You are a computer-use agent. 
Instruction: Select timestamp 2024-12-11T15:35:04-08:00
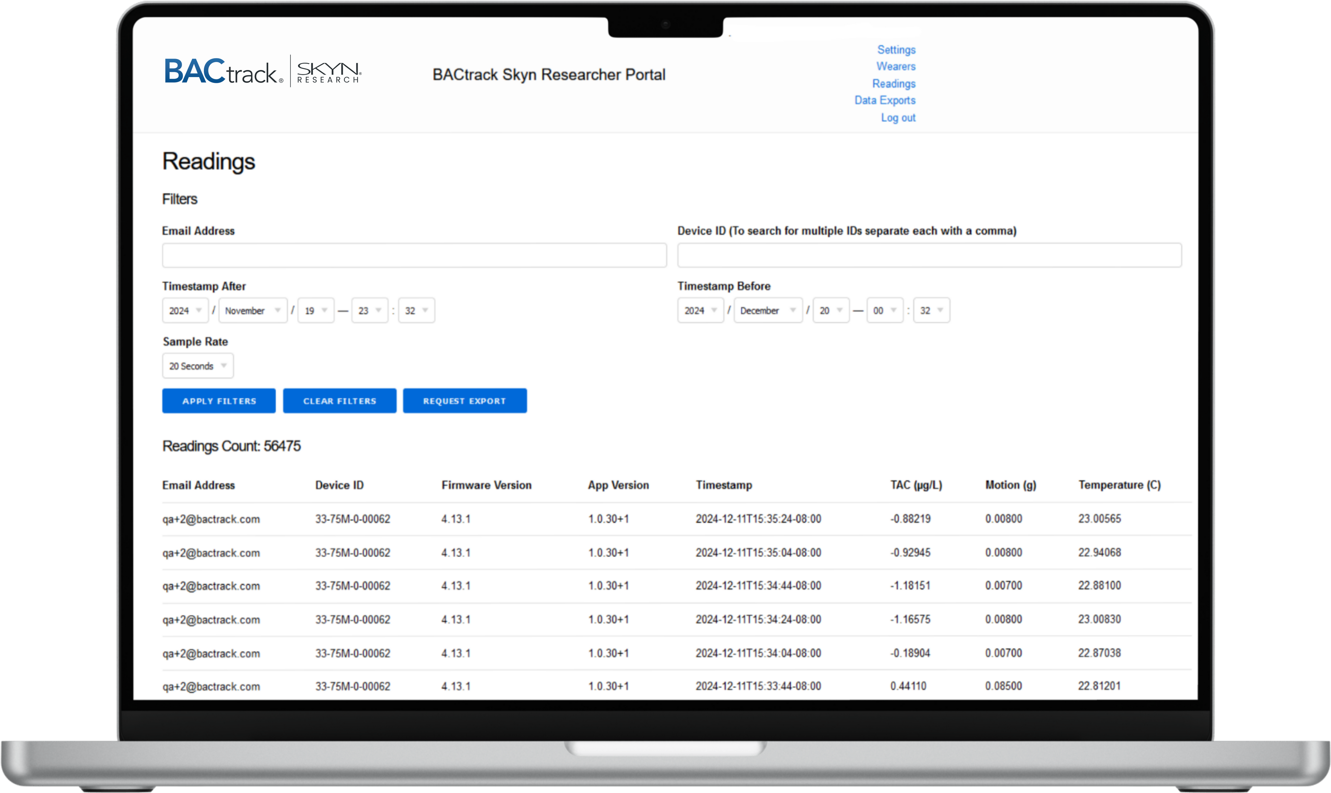pyautogui.click(x=759, y=552)
